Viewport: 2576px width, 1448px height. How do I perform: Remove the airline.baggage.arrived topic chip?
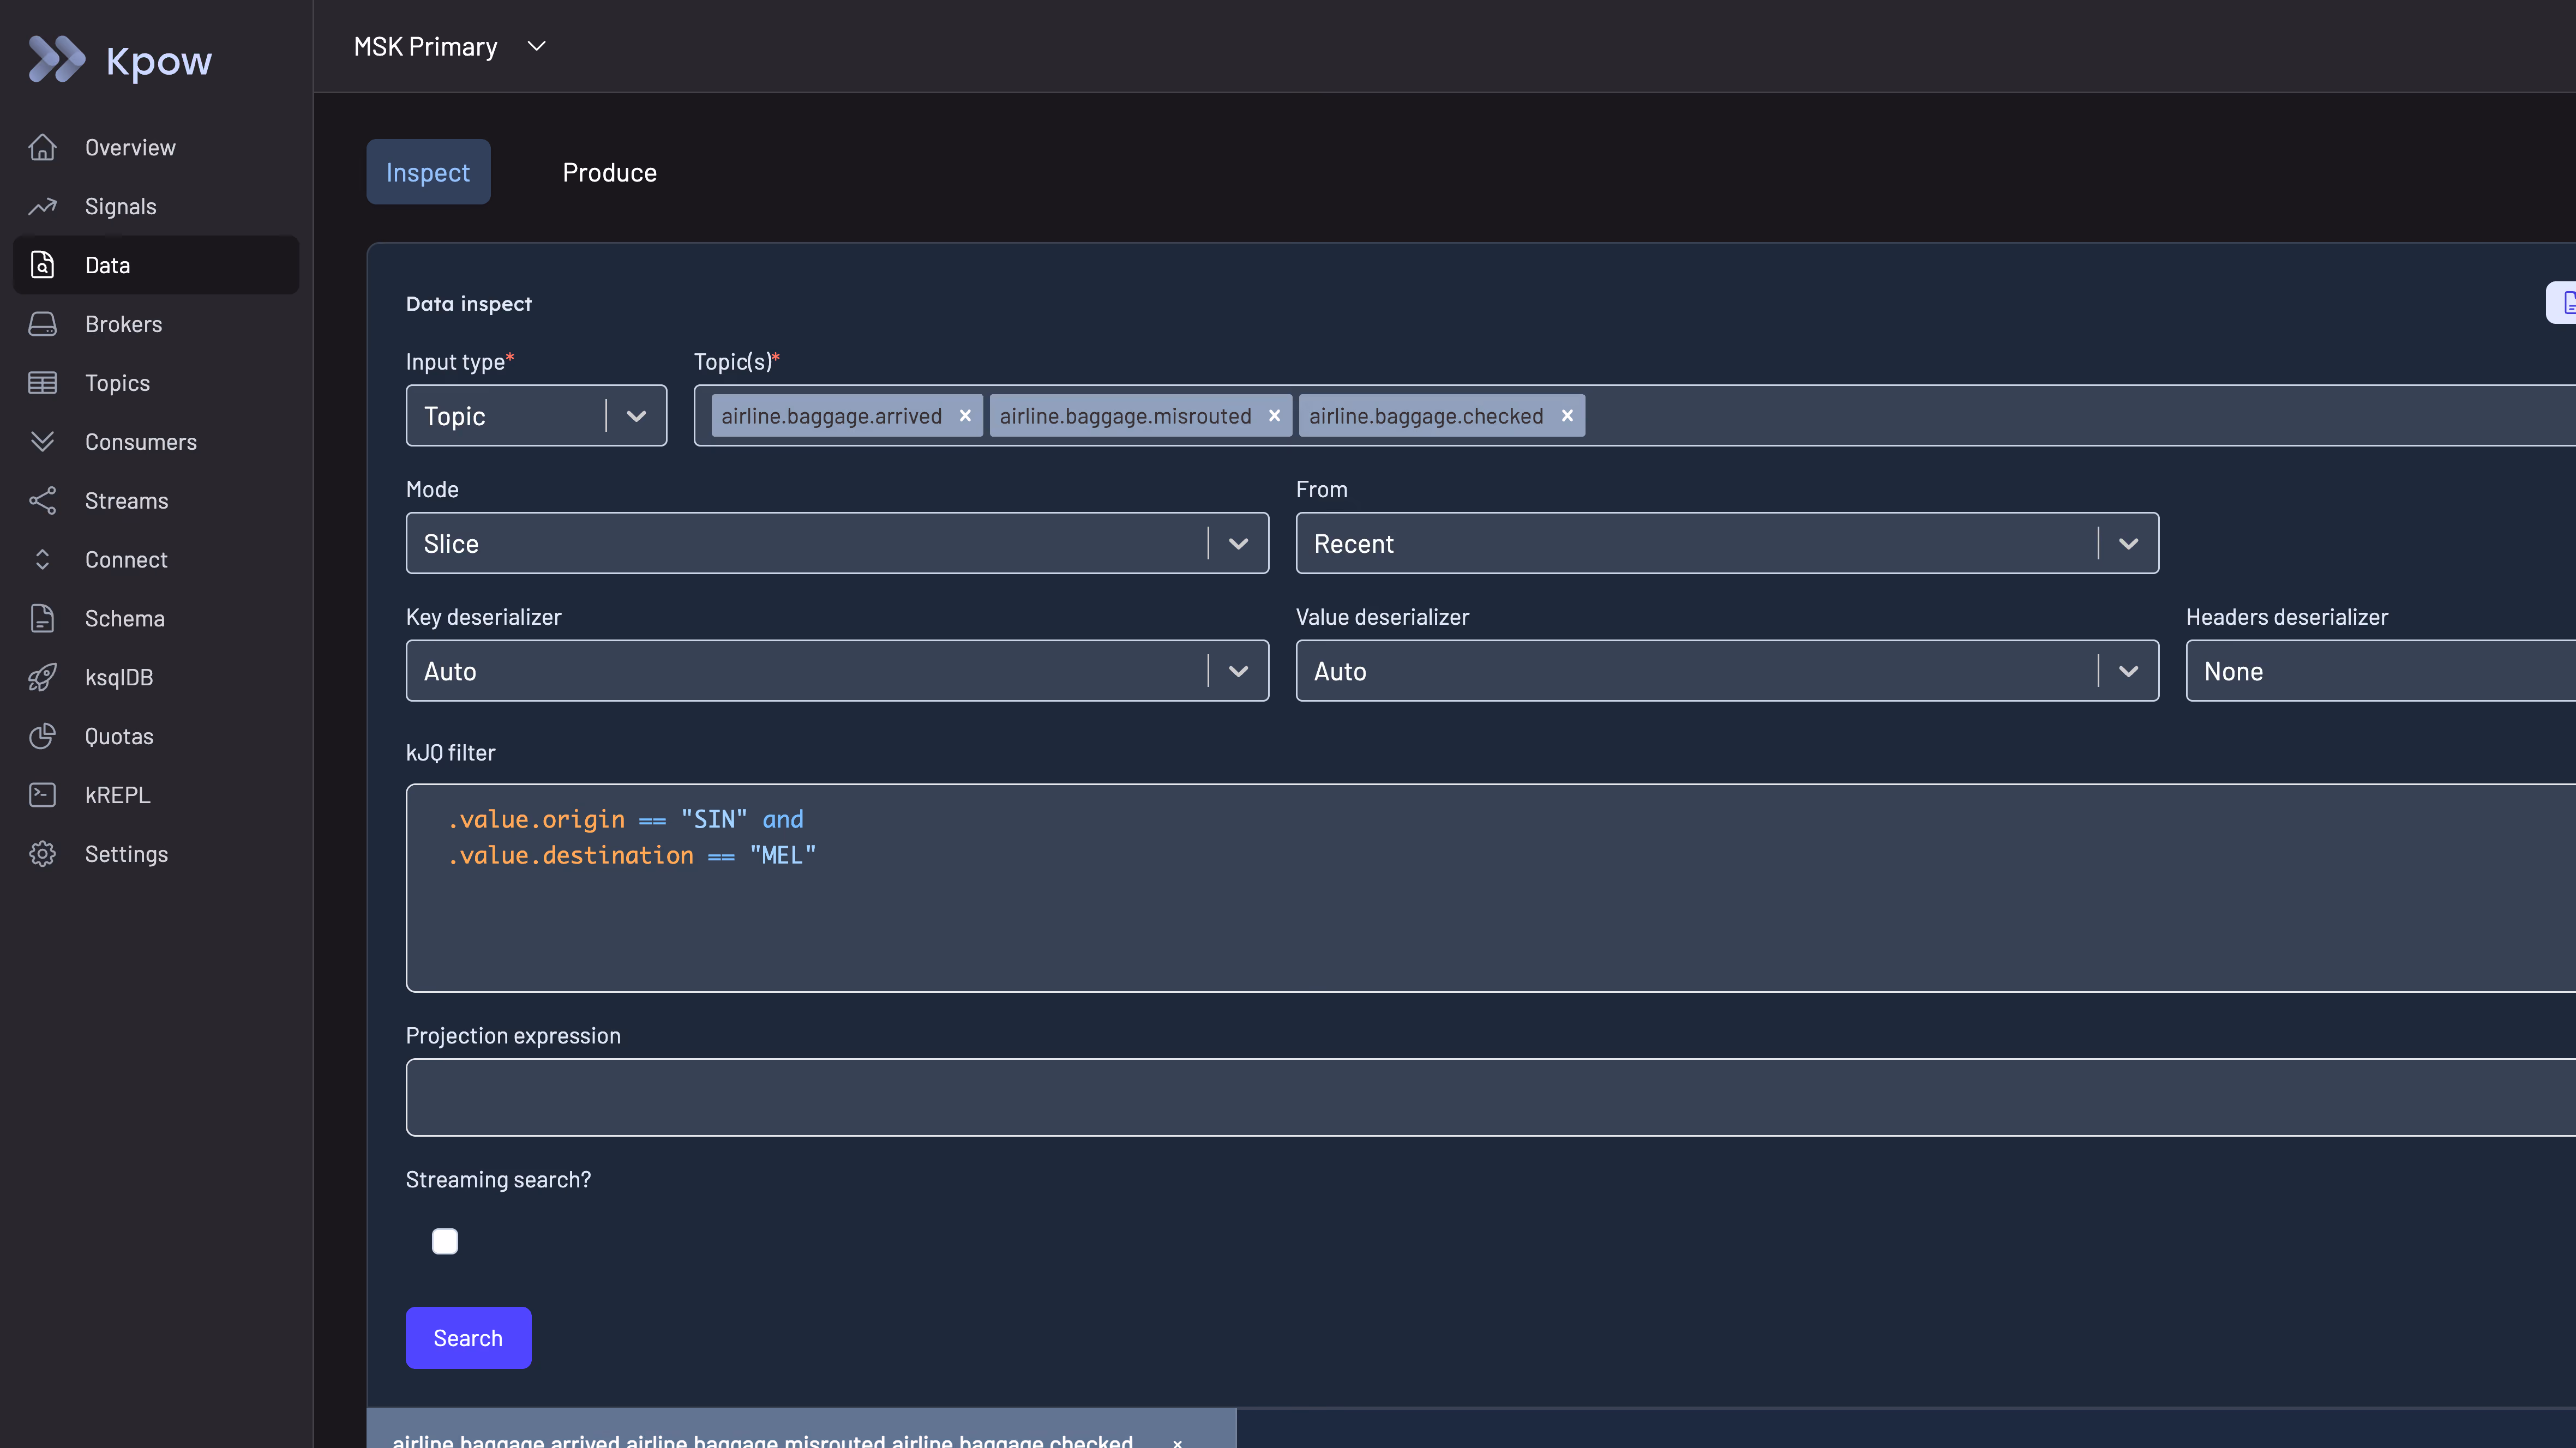pyautogui.click(x=965, y=416)
